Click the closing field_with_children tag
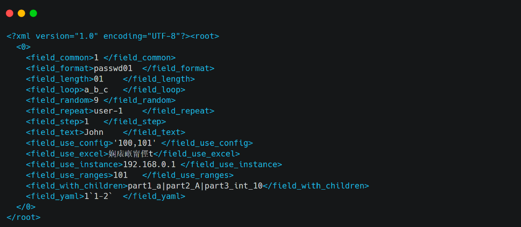Viewport: 521px width, 227px height. [316, 186]
